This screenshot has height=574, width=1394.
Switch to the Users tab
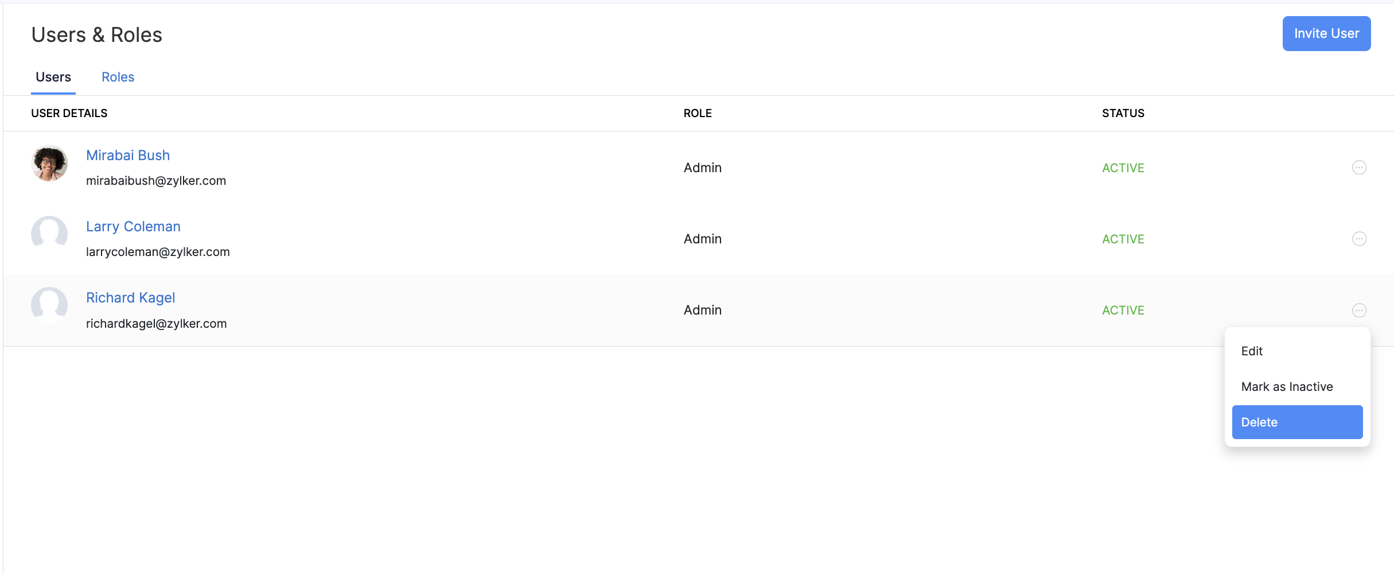click(53, 76)
